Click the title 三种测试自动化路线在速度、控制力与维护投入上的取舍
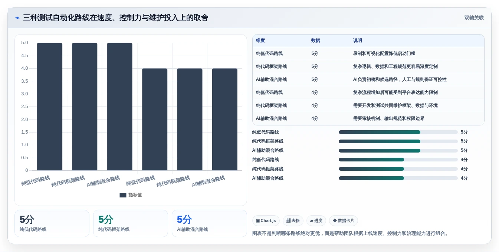Screen dimensions: 499x252 pos(115,18)
